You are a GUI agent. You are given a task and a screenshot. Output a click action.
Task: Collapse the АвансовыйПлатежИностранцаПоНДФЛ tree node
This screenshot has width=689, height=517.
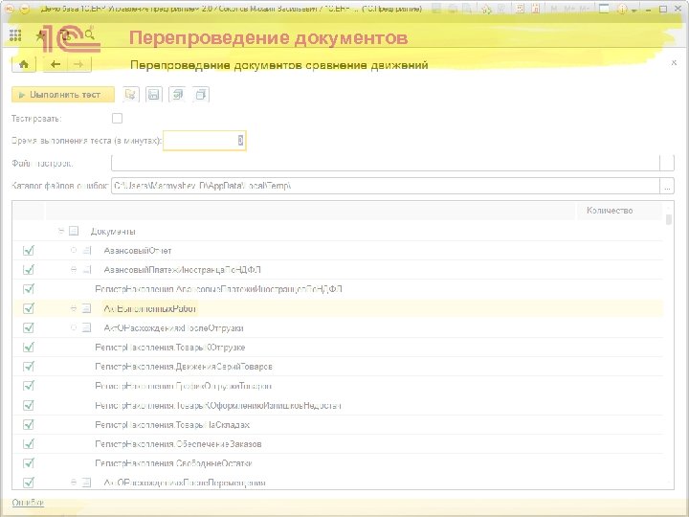coord(74,270)
